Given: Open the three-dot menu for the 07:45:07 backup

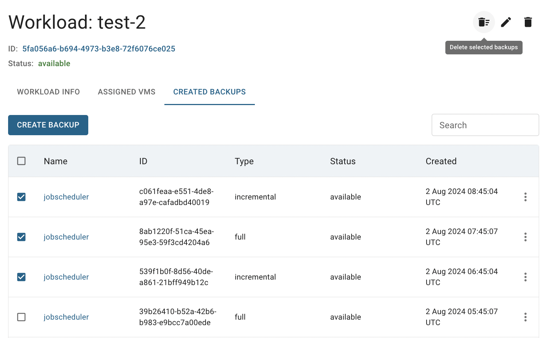Looking at the screenshot, I should [x=525, y=237].
